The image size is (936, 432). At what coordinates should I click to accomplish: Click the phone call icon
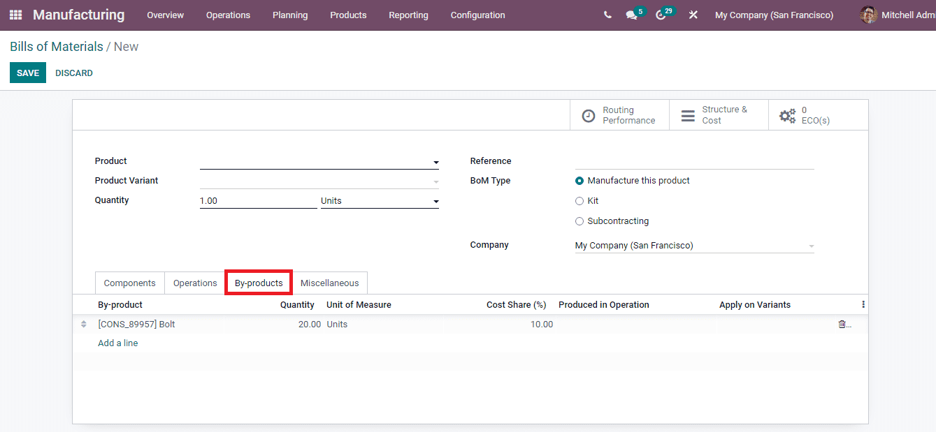(607, 15)
